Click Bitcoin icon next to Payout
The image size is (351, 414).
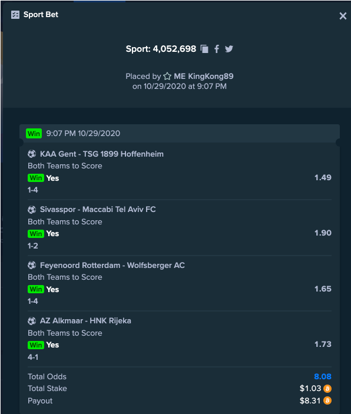(327, 400)
